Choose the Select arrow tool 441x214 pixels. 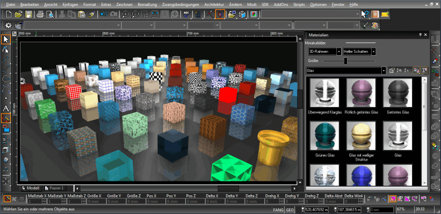click(x=5, y=40)
